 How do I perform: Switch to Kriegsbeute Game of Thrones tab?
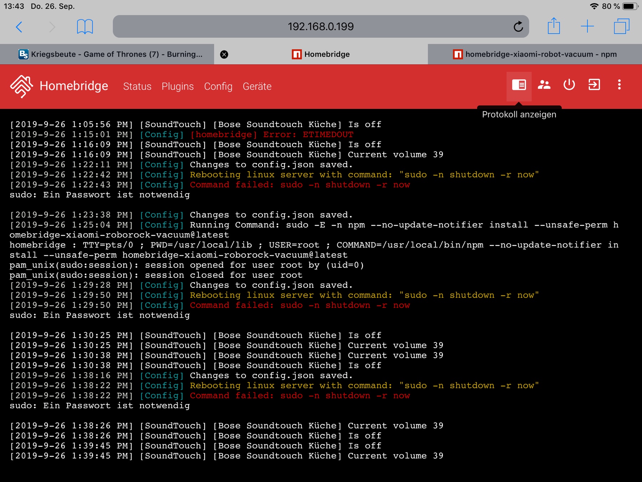pyautogui.click(x=111, y=54)
